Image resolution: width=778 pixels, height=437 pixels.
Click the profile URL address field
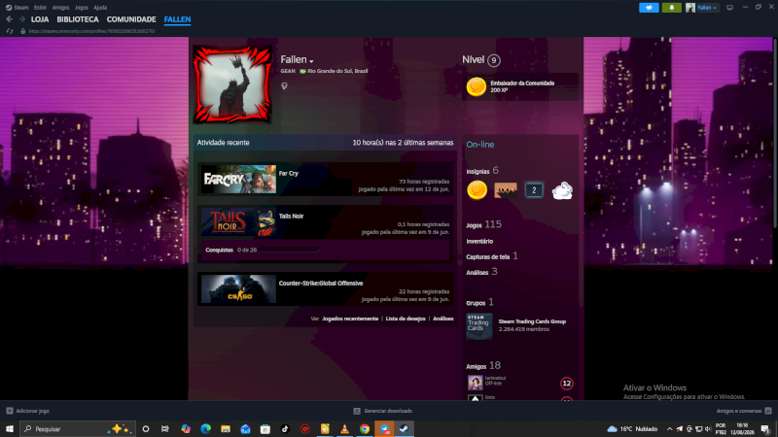[91, 31]
